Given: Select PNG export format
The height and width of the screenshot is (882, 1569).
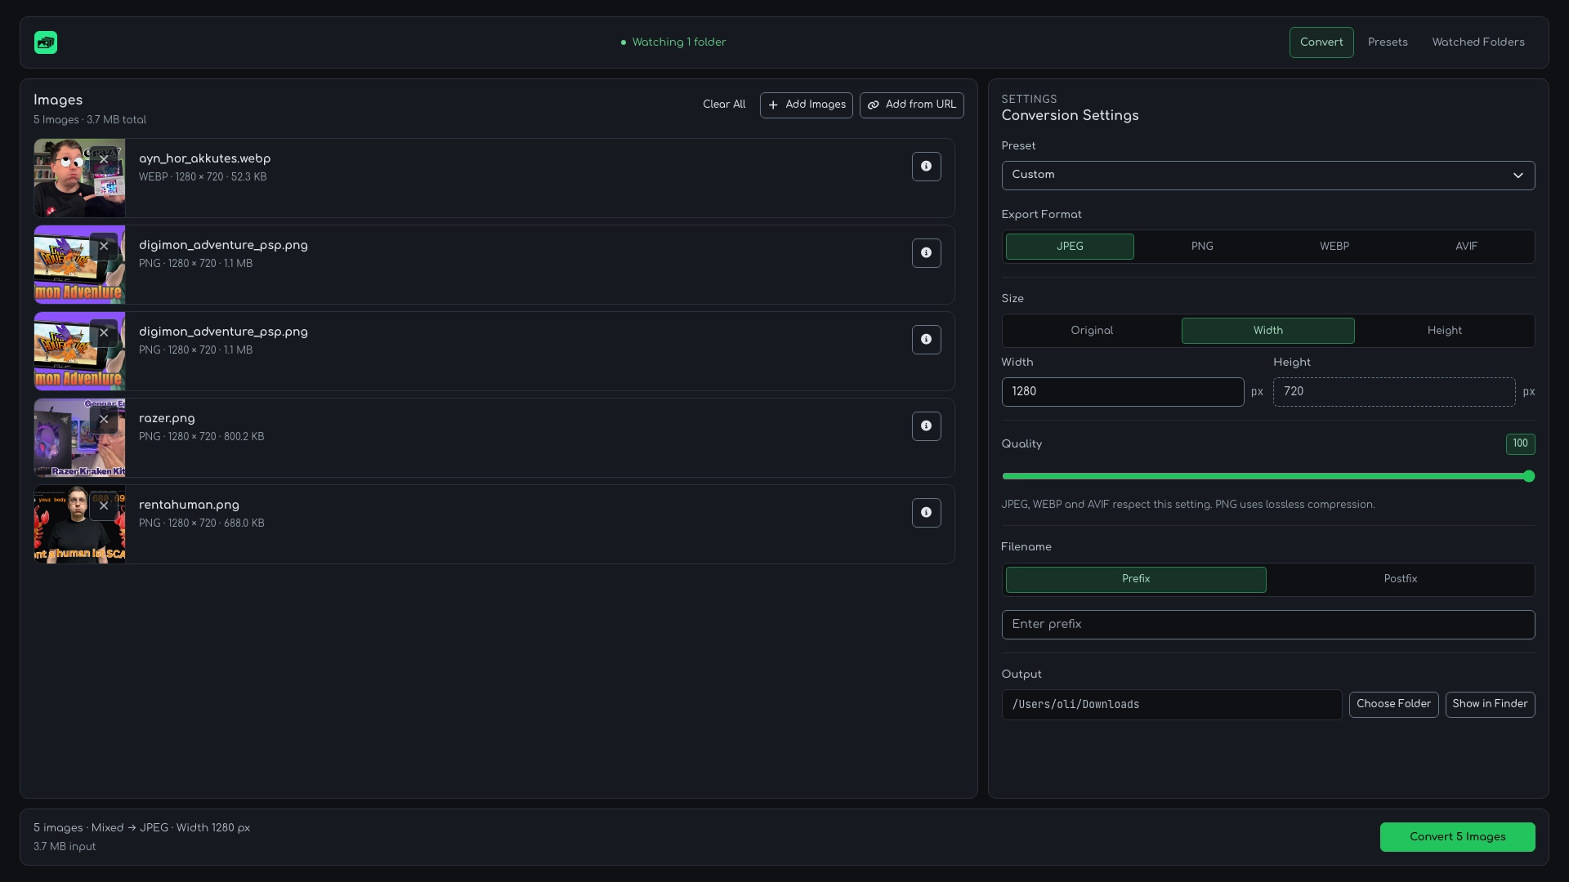Looking at the screenshot, I should pos(1202,247).
